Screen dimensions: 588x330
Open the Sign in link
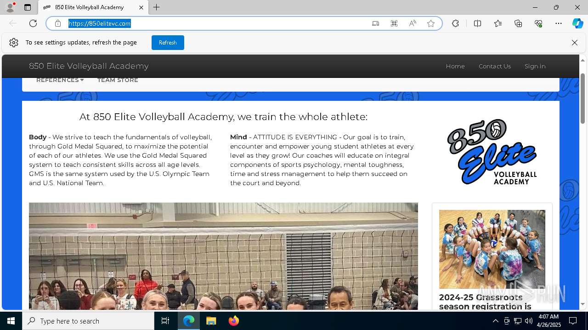[x=535, y=66]
